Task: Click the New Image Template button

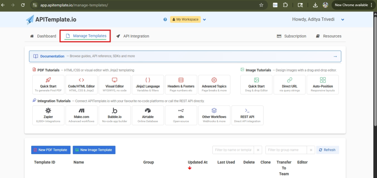Action: click(94, 150)
